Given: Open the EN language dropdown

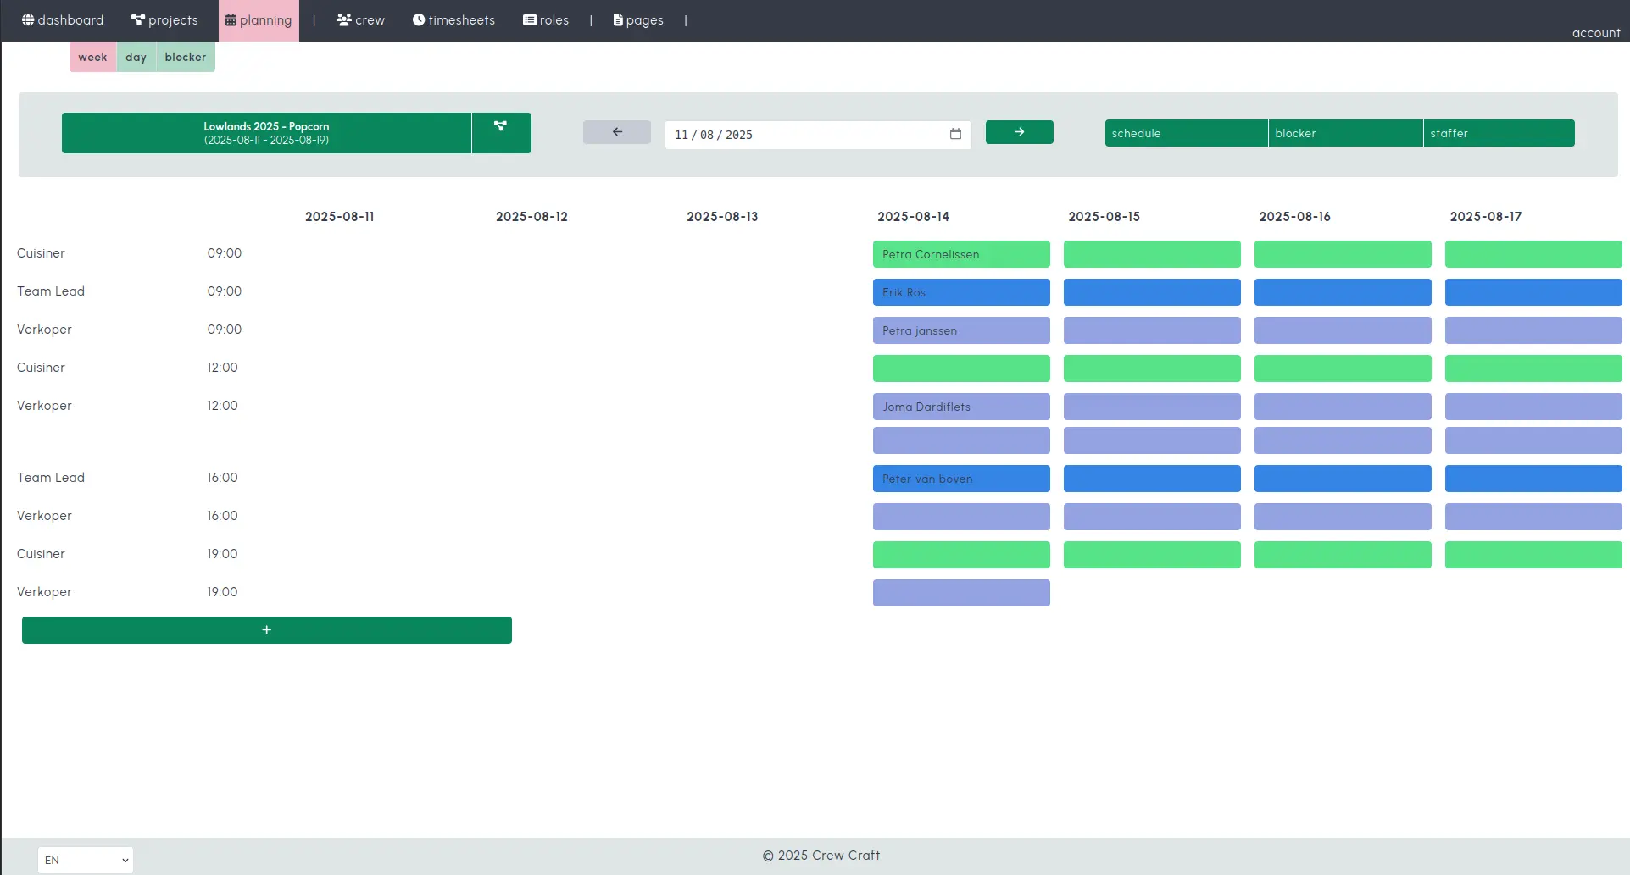Looking at the screenshot, I should point(85,860).
